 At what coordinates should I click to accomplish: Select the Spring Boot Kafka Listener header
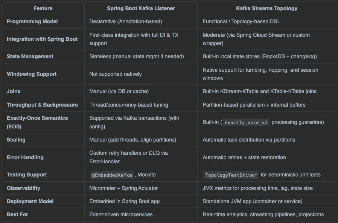point(141,8)
